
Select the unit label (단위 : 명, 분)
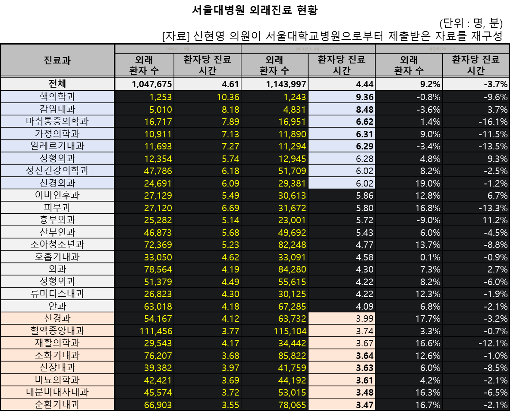[471, 23]
